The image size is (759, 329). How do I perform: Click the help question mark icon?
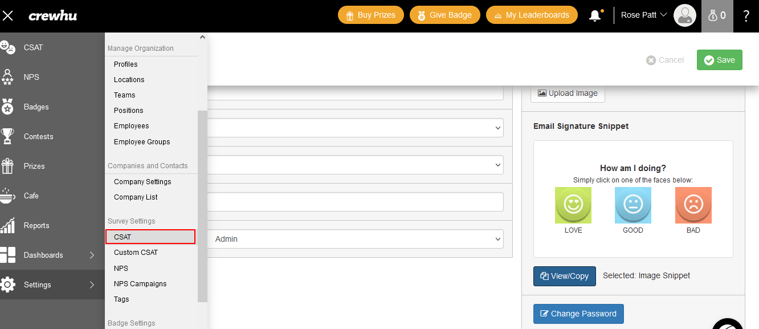pos(746,15)
